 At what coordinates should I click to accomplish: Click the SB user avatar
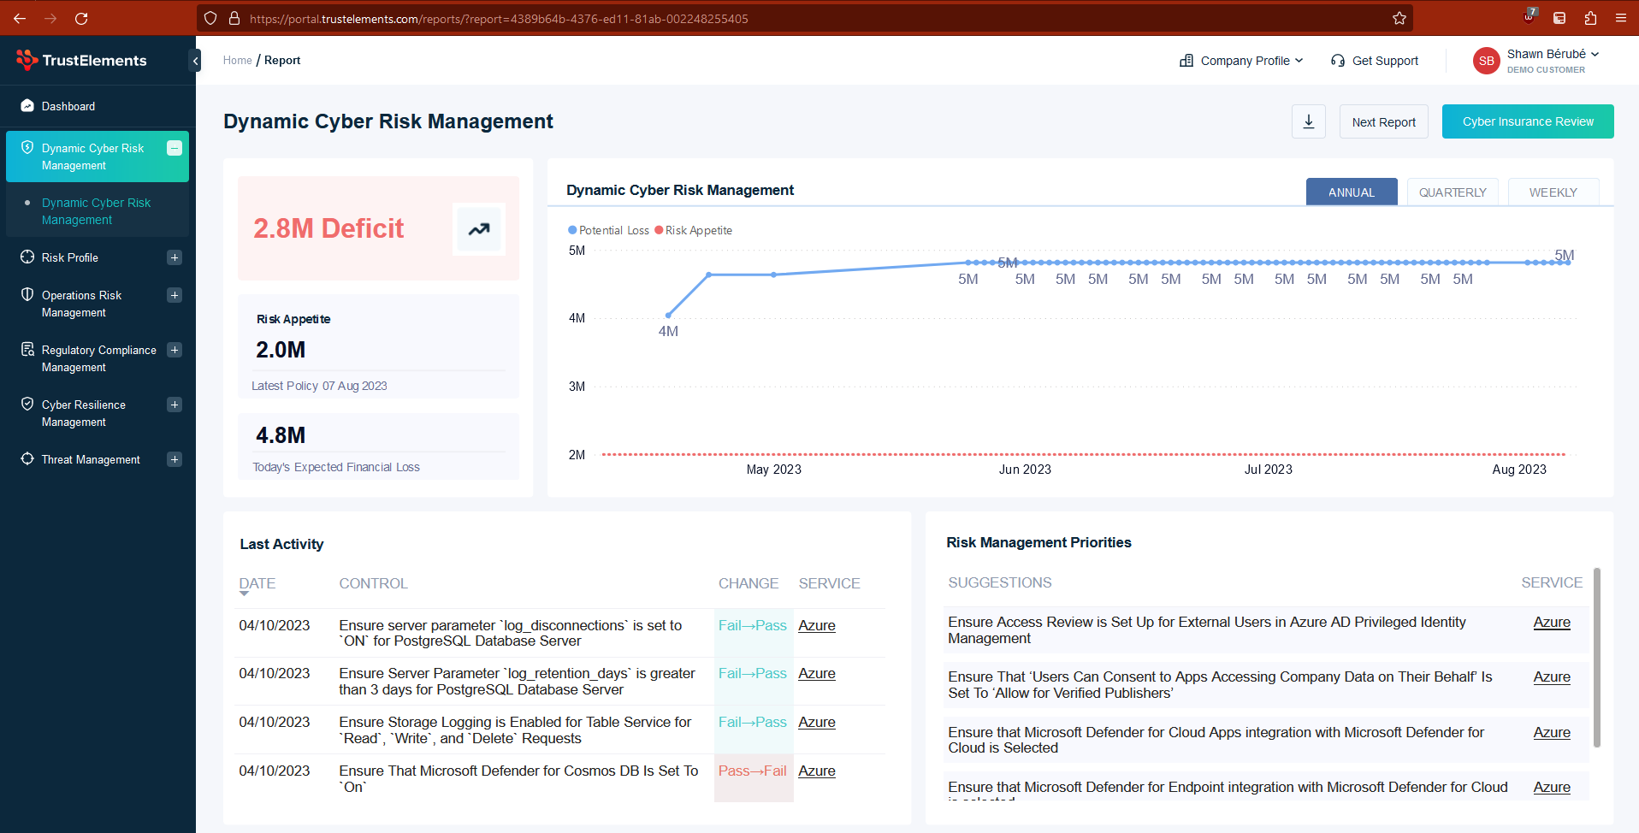(x=1486, y=61)
